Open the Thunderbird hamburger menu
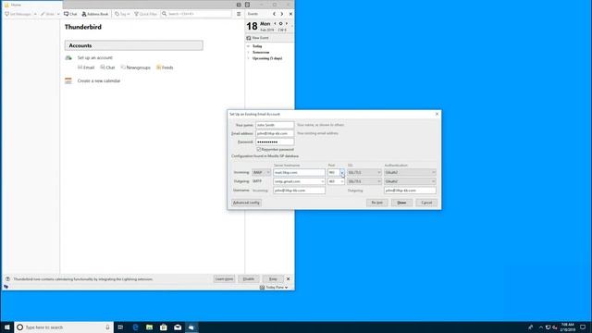 (239, 14)
